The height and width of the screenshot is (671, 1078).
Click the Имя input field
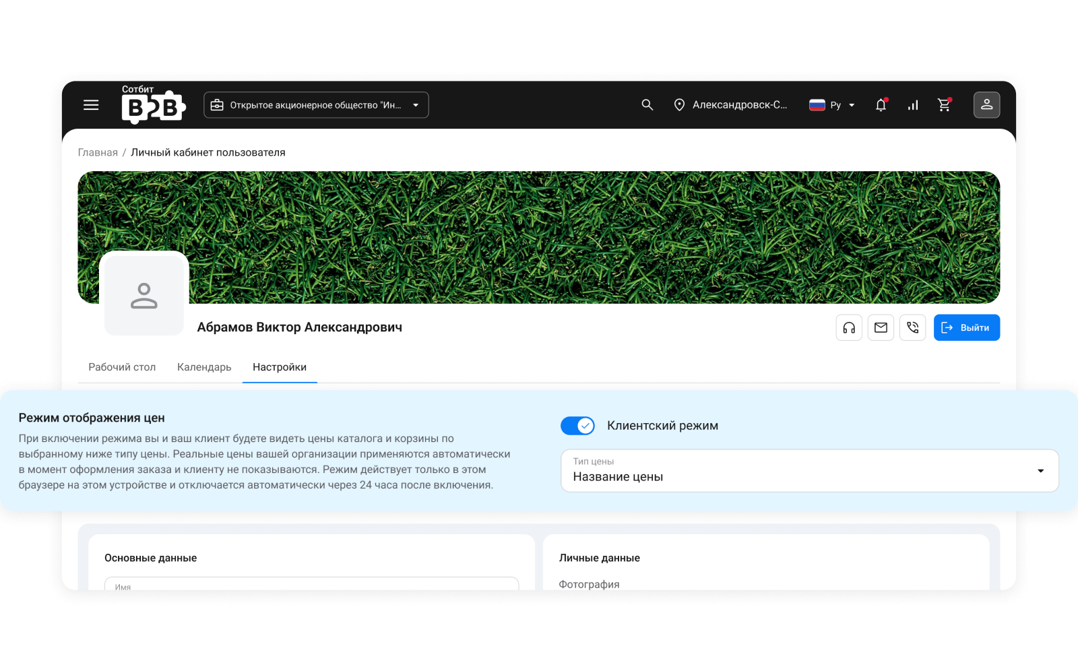click(x=311, y=584)
